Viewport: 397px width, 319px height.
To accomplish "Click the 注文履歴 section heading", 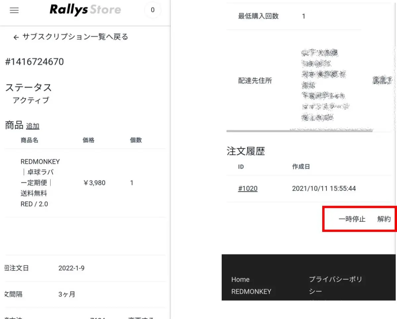I will (x=246, y=151).
